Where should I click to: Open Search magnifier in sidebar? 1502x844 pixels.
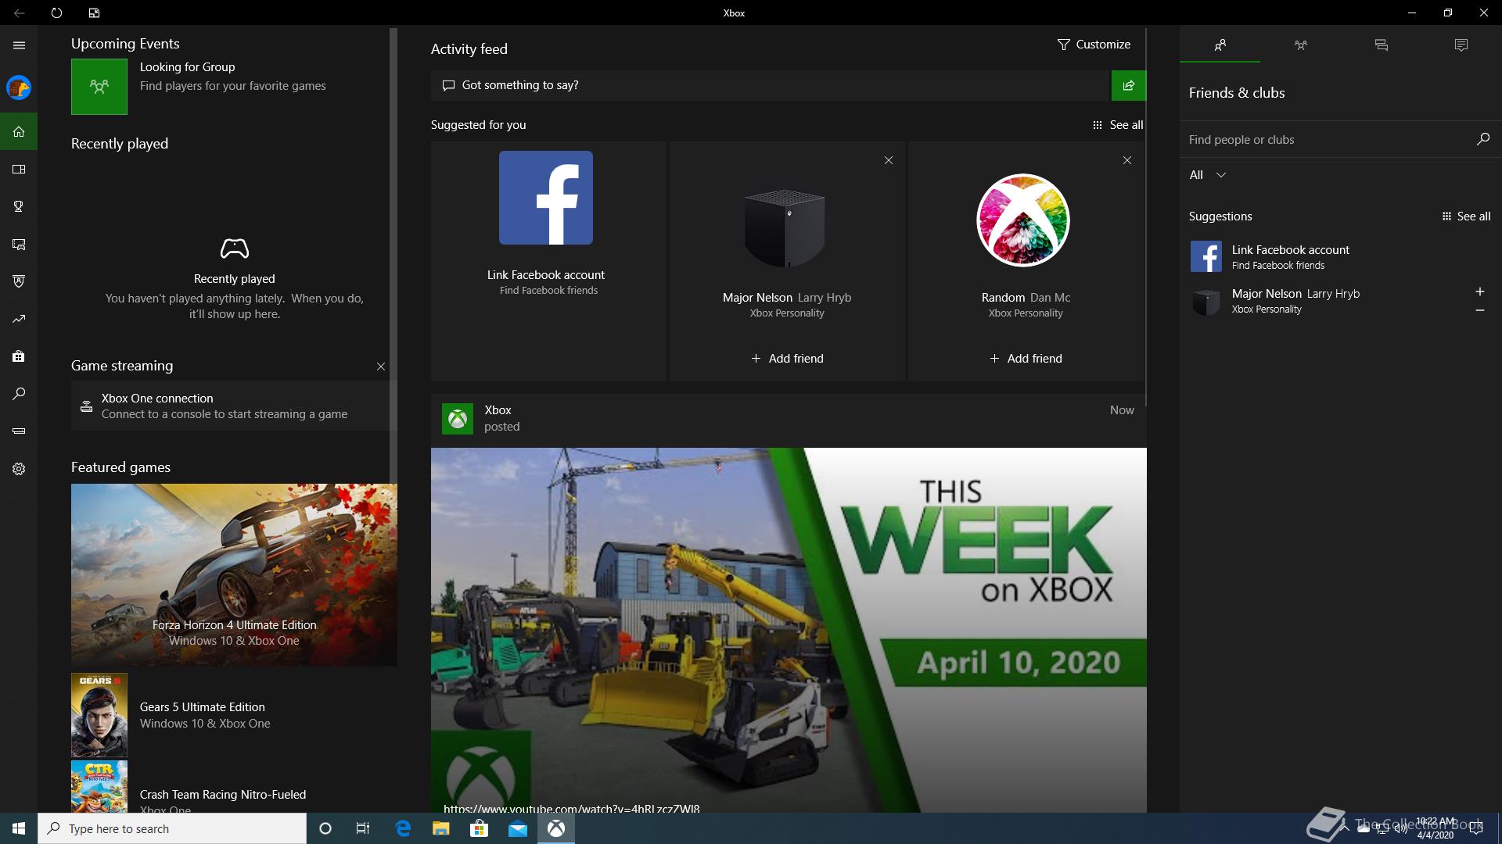[x=19, y=394]
